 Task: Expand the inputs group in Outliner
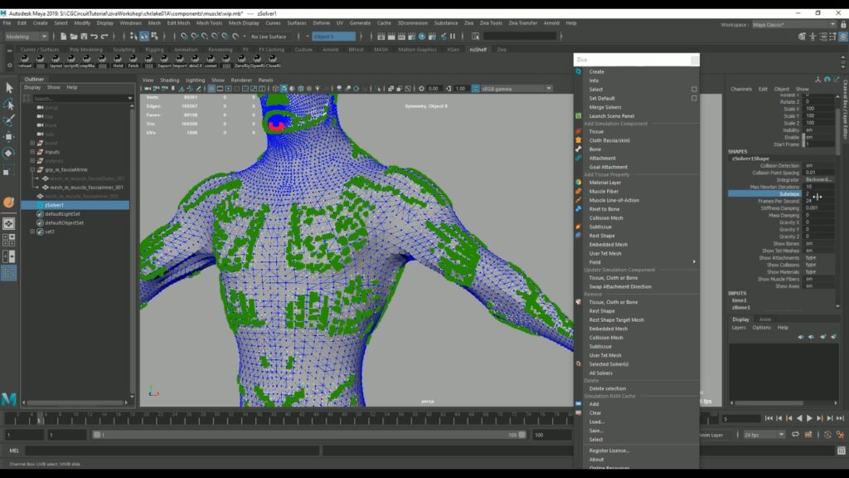coord(32,152)
